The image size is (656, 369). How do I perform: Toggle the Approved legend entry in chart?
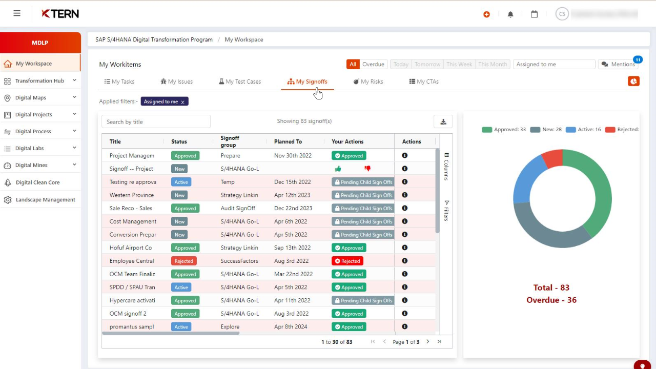[x=504, y=130]
